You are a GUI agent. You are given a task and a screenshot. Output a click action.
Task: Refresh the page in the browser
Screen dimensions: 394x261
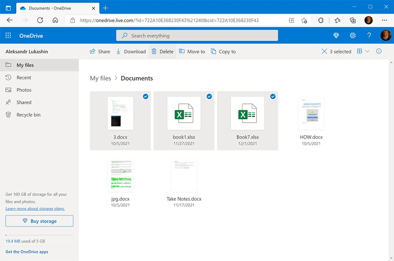40,20
